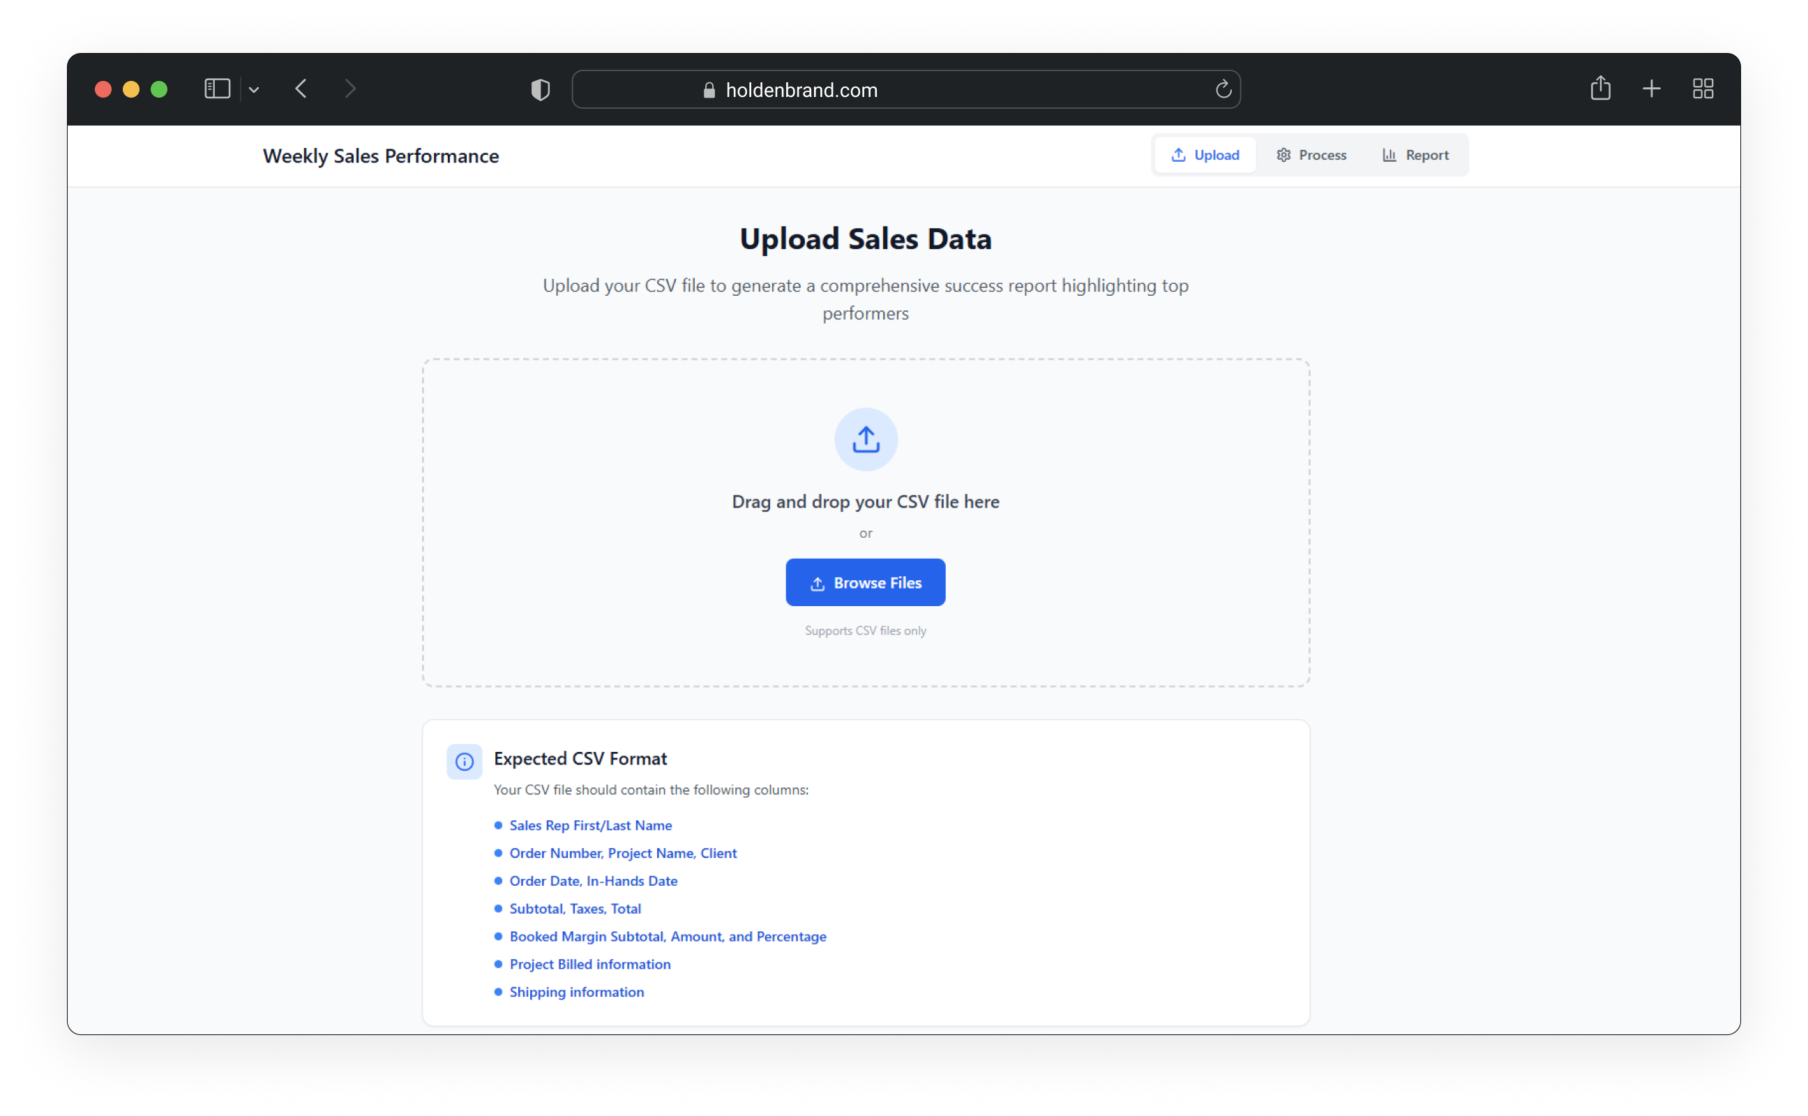Click the Shipping information list item
Viewport: 1808px width, 1116px height.
pyautogui.click(x=575, y=992)
